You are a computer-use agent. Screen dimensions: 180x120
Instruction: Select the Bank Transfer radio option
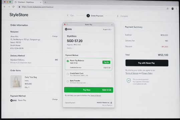tap(68, 81)
